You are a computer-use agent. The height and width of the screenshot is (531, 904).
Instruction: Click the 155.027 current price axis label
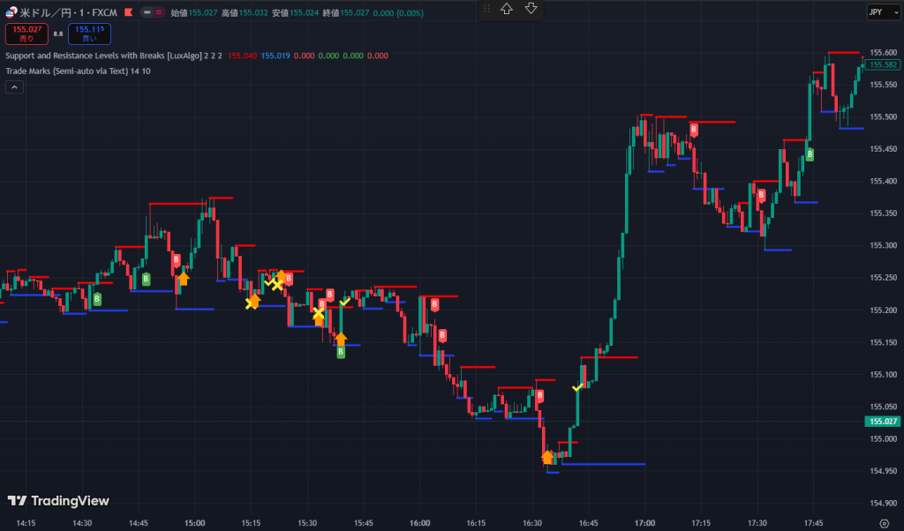point(884,422)
